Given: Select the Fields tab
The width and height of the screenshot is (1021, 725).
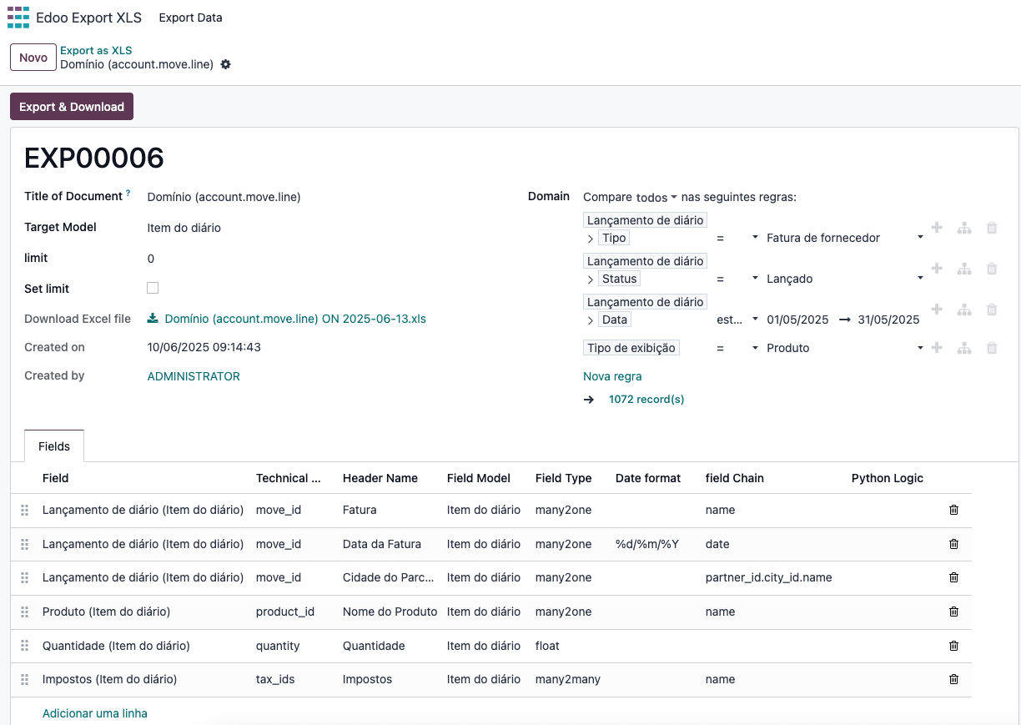Looking at the screenshot, I should pos(54,446).
